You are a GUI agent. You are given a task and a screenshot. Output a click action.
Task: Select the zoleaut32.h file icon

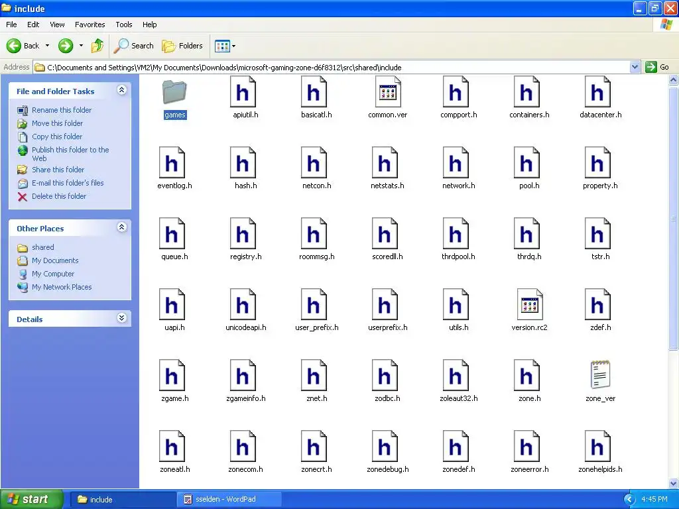click(456, 376)
